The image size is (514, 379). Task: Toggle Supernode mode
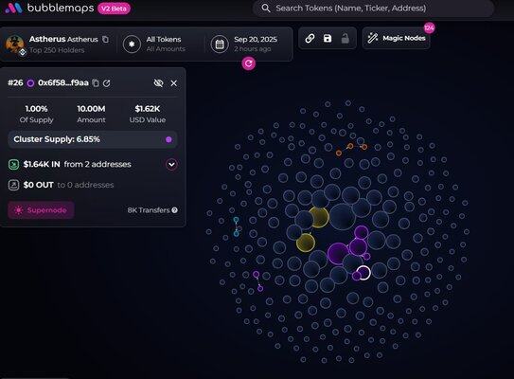coord(41,210)
